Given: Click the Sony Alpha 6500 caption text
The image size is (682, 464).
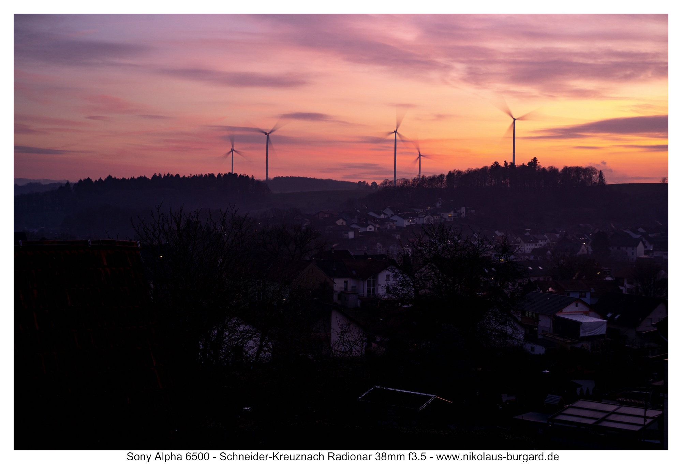Looking at the screenshot, I should [x=168, y=456].
